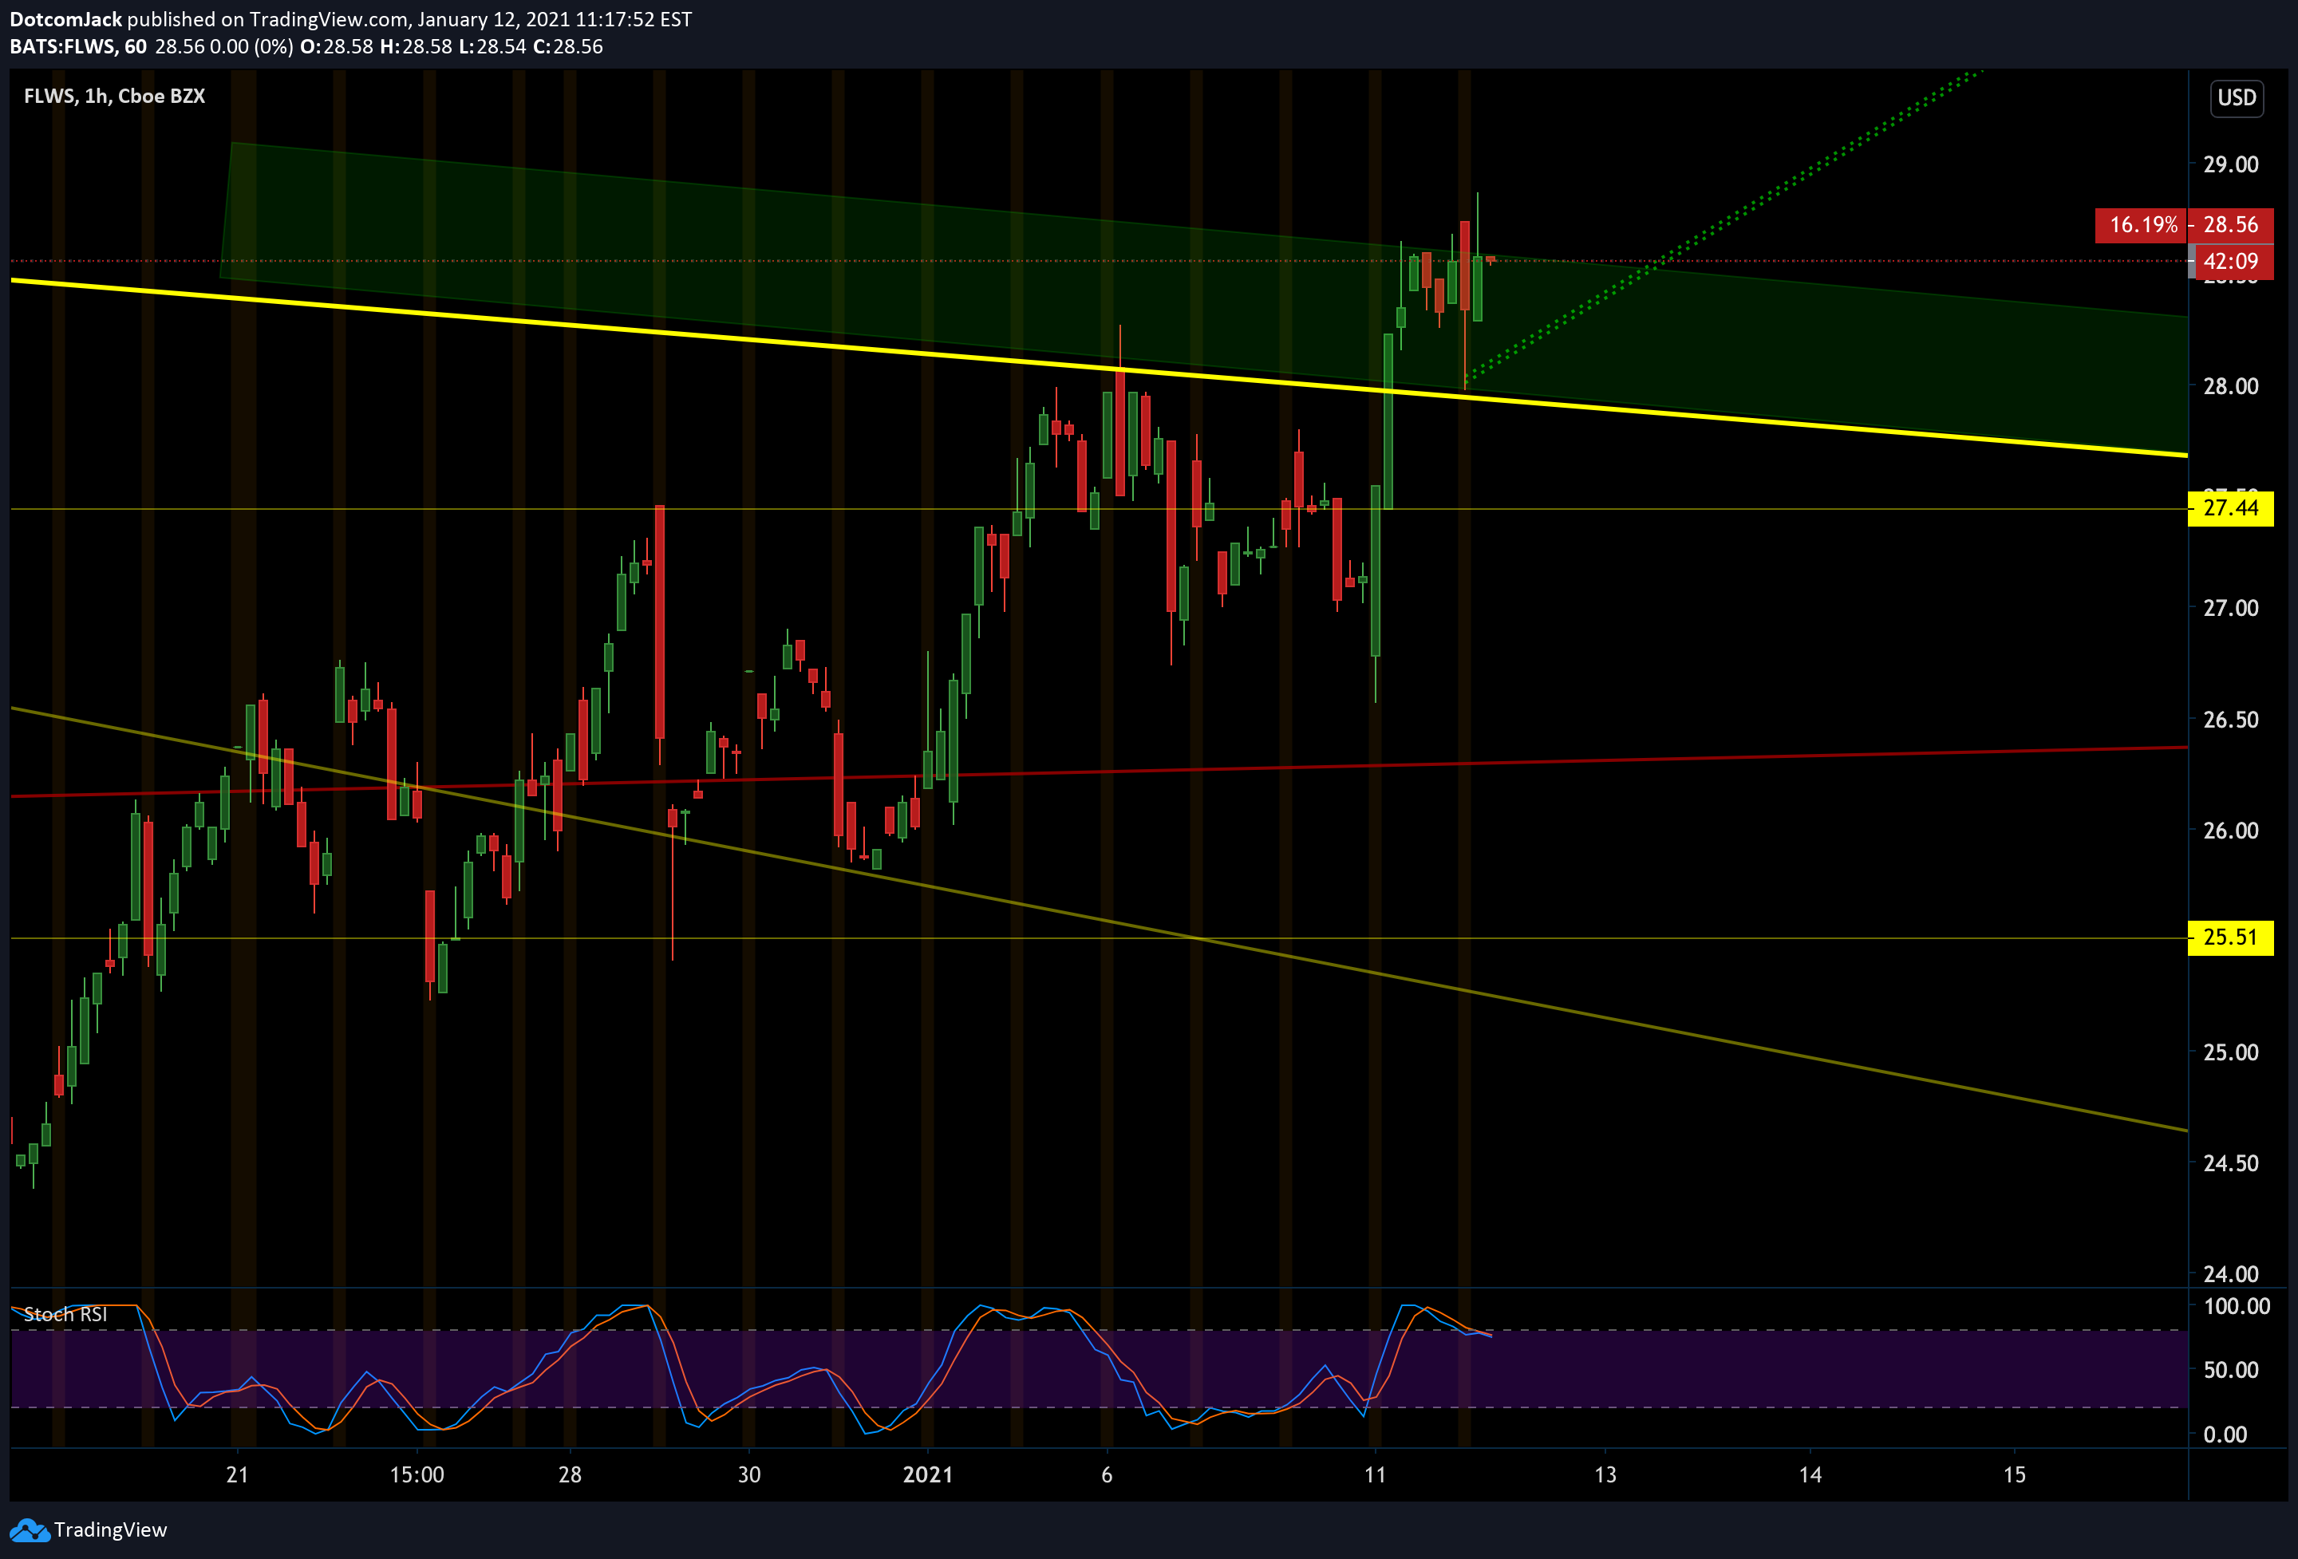The width and height of the screenshot is (2298, 1559).
Task: Click the L:28.54 low value in header
Action: pyautogui.click(x=492, y=46)
